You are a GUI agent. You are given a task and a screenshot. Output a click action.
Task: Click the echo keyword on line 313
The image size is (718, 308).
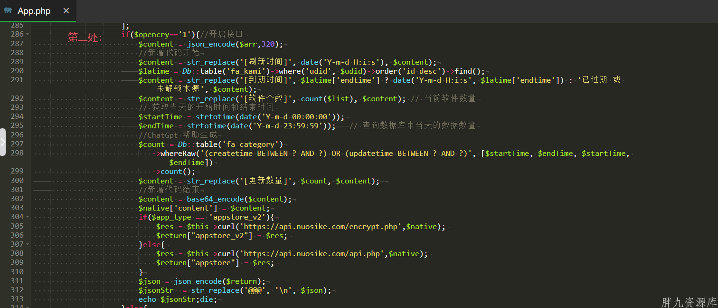(147, 299)
